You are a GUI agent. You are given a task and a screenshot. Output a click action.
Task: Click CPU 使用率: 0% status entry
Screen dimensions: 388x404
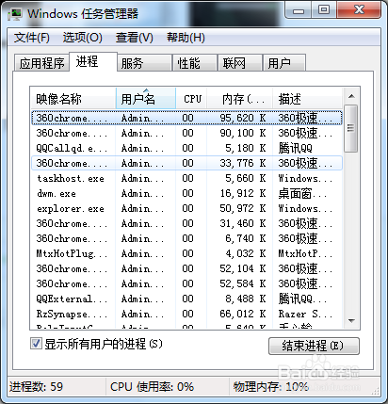152,386
